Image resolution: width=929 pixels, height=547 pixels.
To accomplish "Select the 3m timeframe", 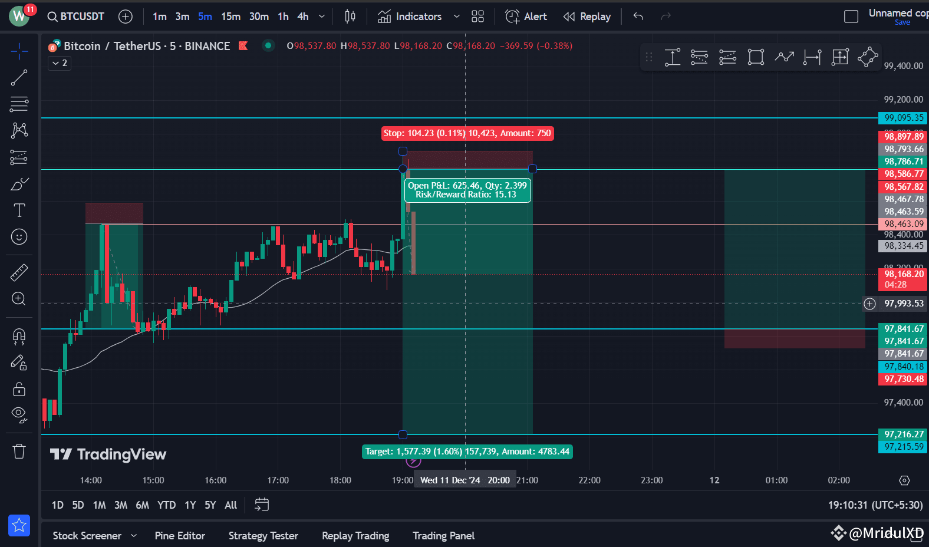I will tap(182, 17).
